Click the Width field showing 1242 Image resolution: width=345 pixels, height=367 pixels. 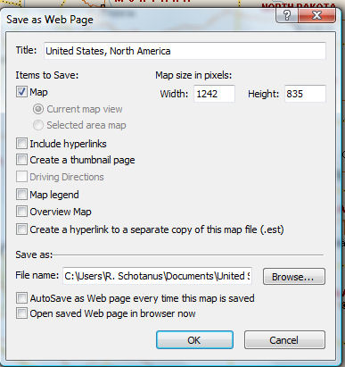214,94
